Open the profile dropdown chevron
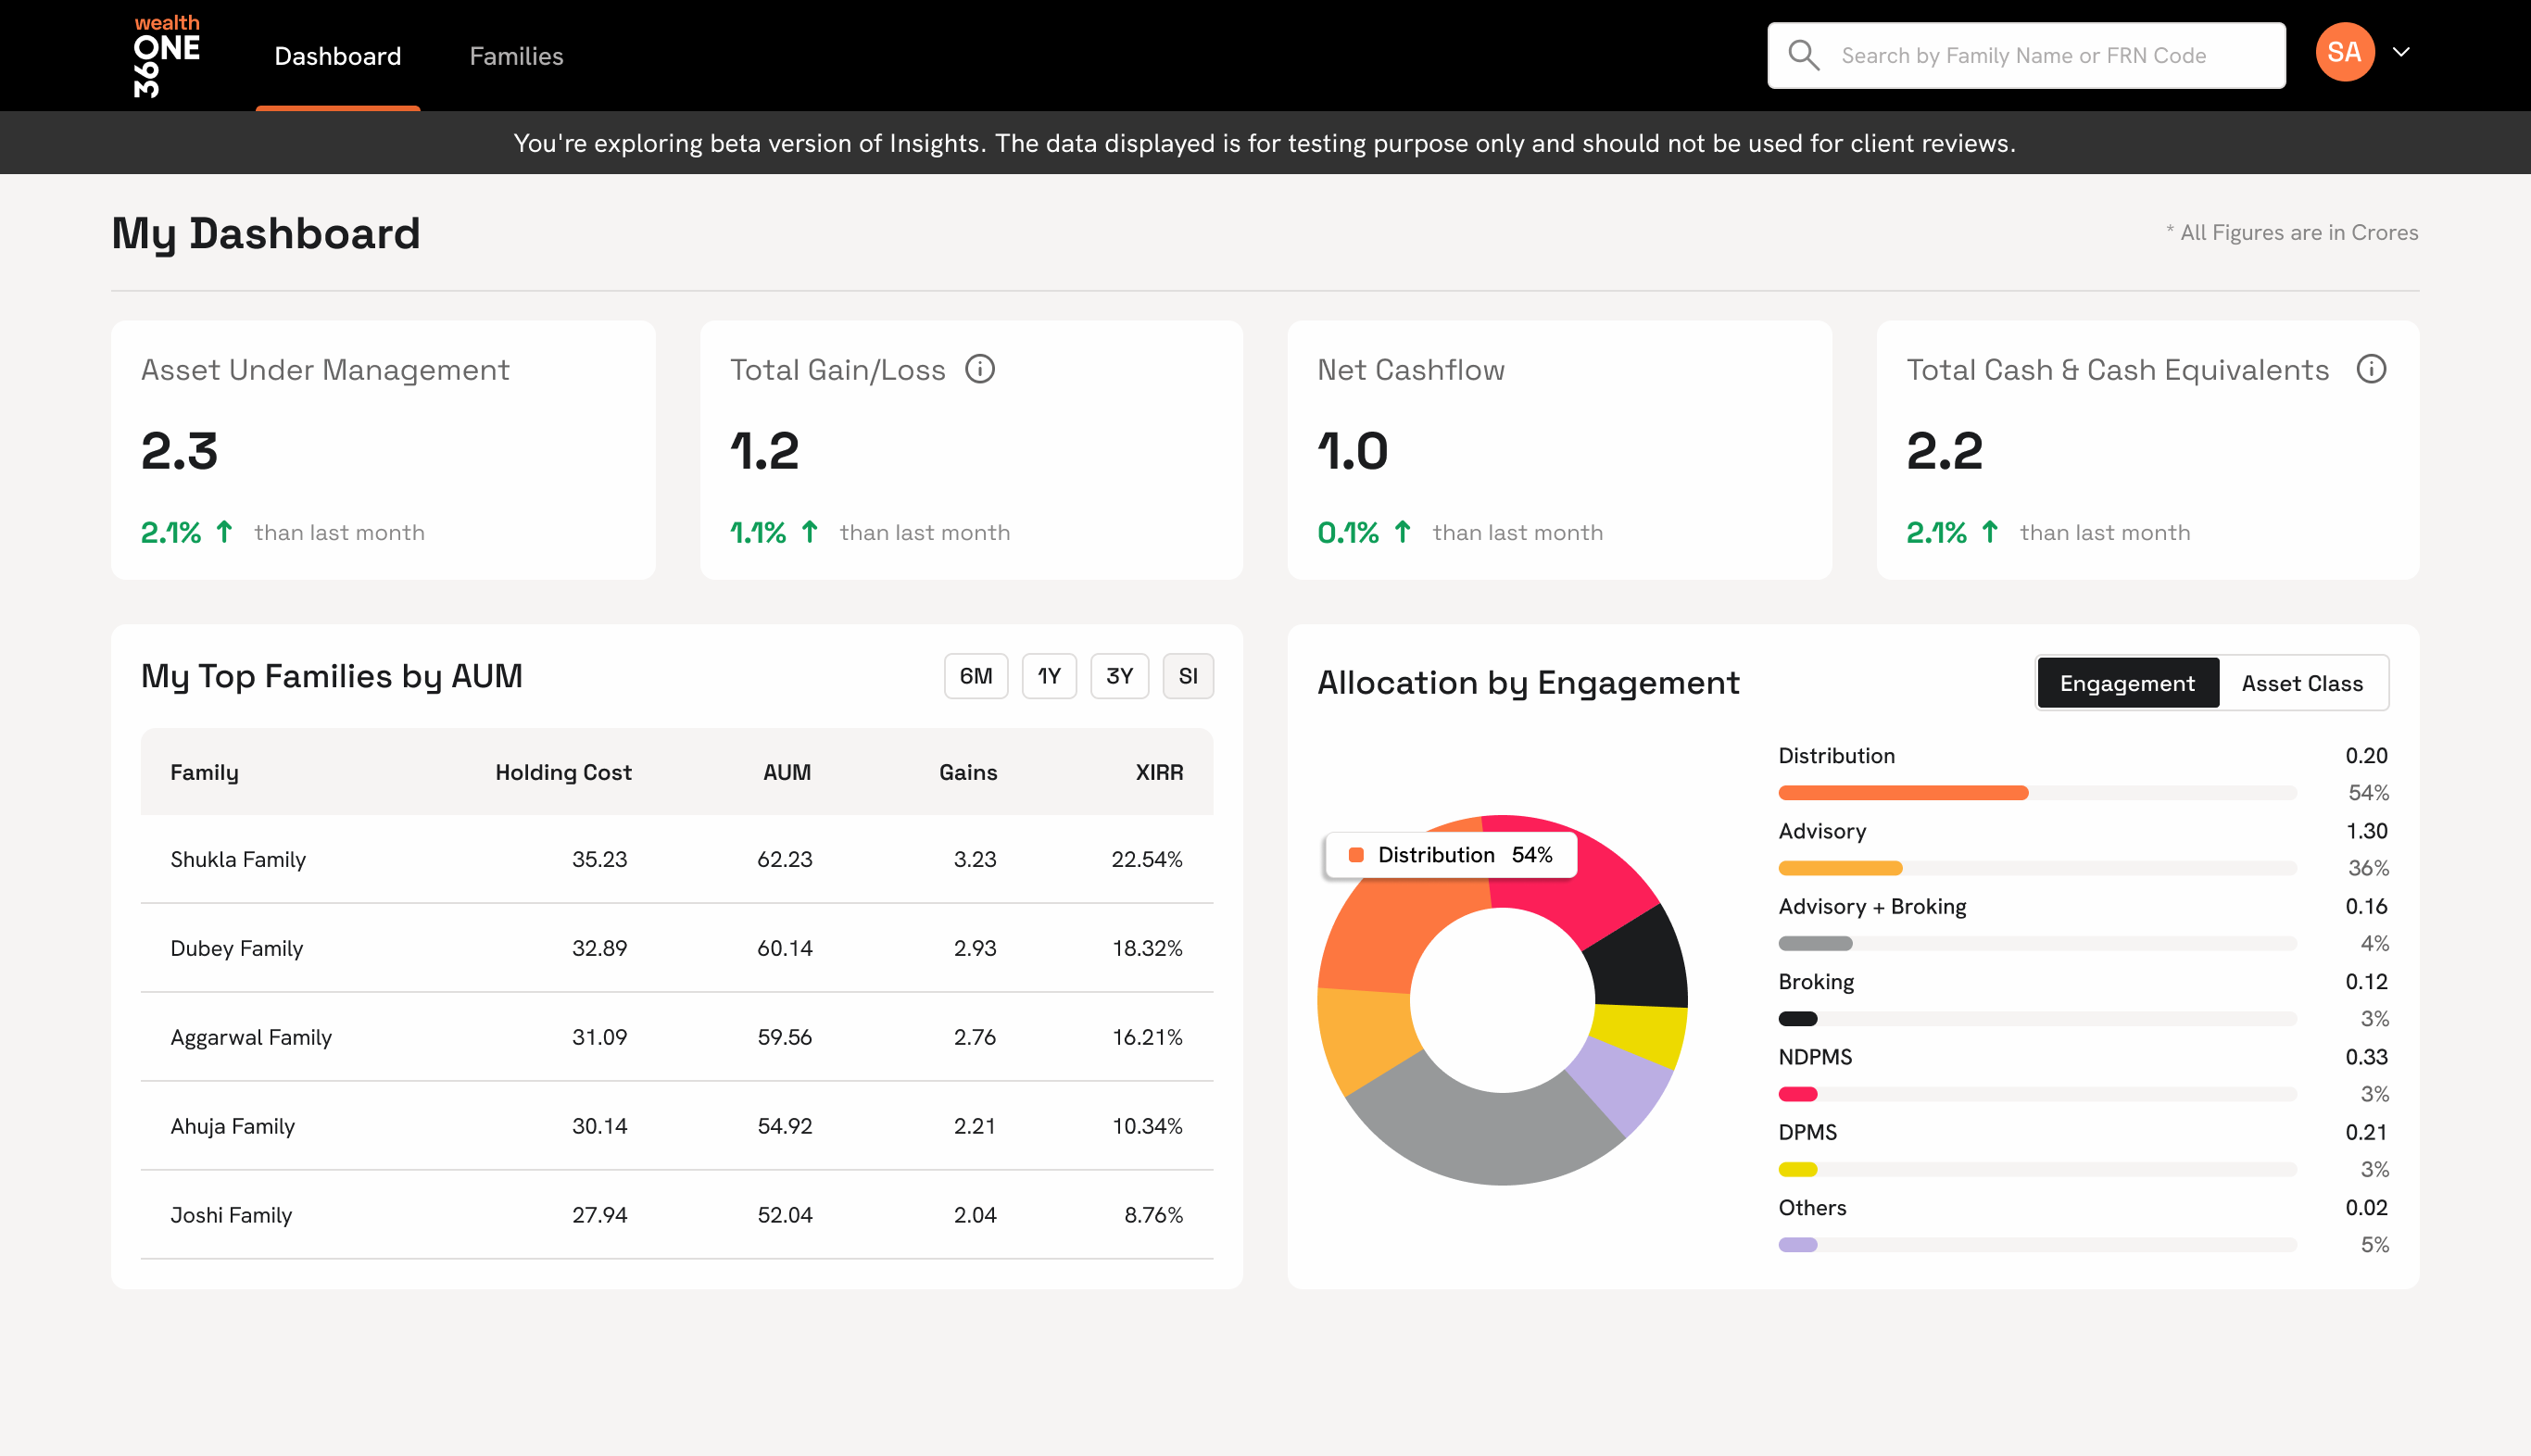The height and width of the screenshot is (1456, 2531). coord(2402,52)
